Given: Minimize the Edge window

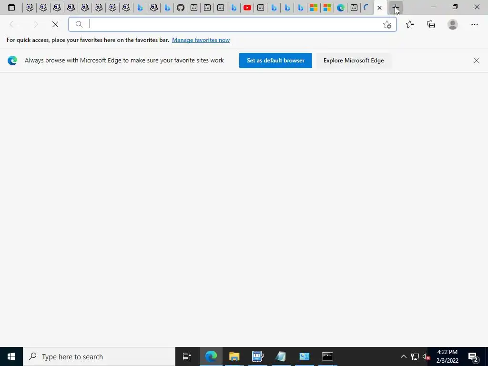Looking at the screenshot, I should coord(433,7).
